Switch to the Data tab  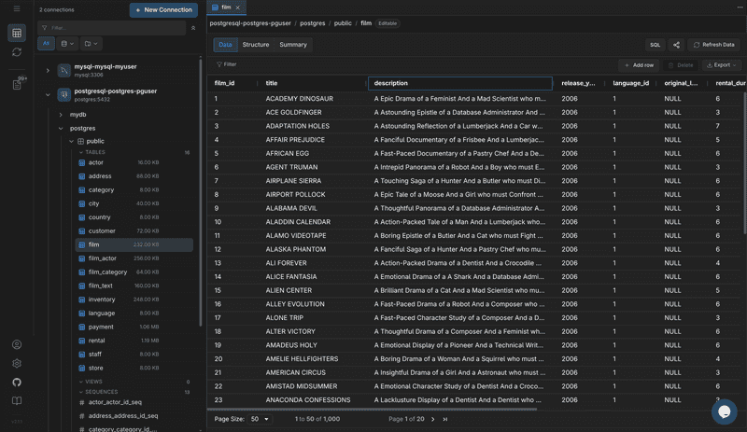point(225,45)
